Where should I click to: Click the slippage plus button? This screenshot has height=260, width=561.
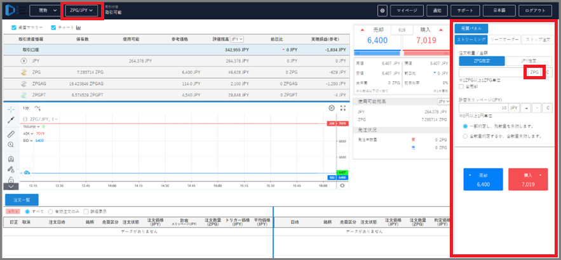point(525,108)
